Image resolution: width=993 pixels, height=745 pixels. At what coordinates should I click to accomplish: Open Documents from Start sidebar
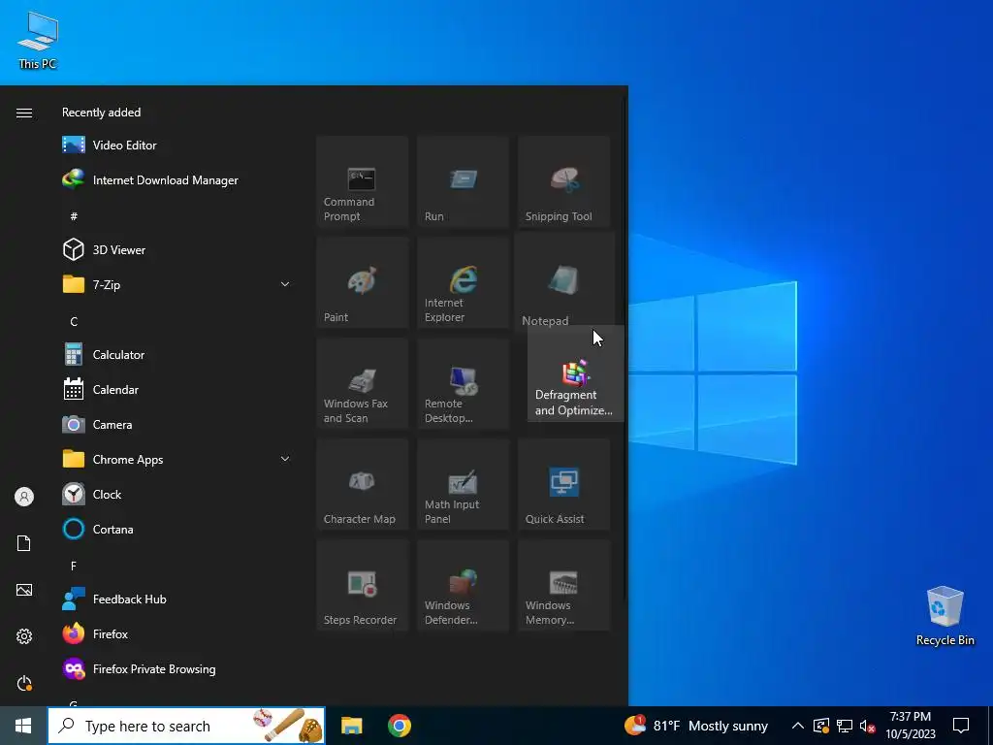pyautogui.click(x=24, y=543)
